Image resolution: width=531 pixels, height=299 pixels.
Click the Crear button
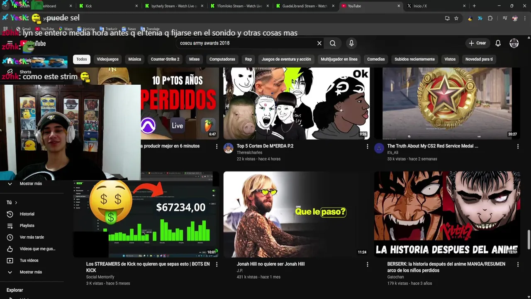[477, 43]
